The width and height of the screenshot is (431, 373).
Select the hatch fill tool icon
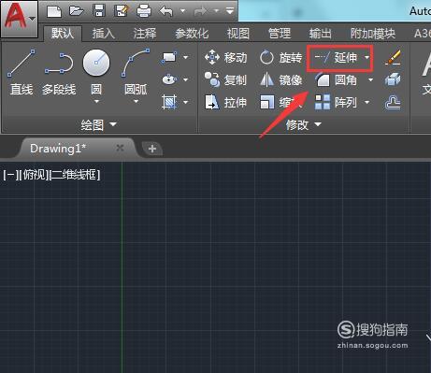pyautogui.click(x=169, y=102)
